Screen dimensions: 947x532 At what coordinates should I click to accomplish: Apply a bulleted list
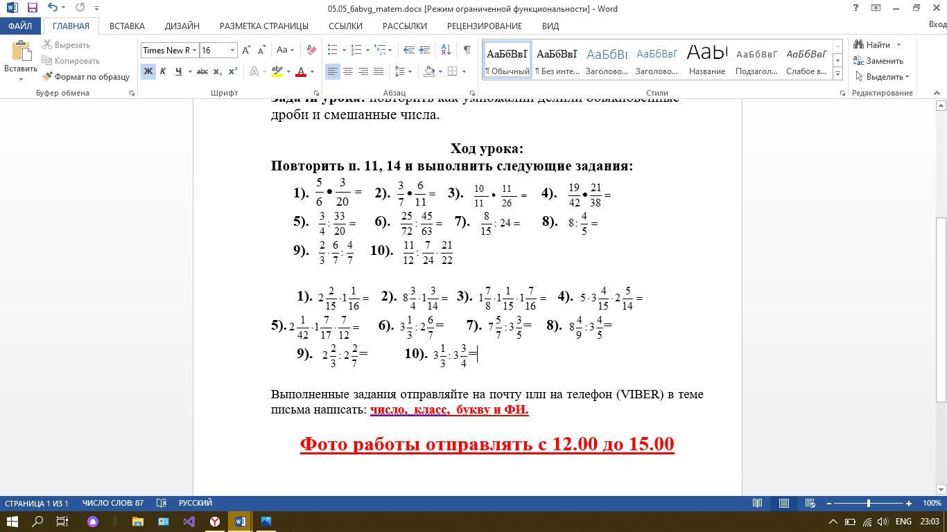332,50
